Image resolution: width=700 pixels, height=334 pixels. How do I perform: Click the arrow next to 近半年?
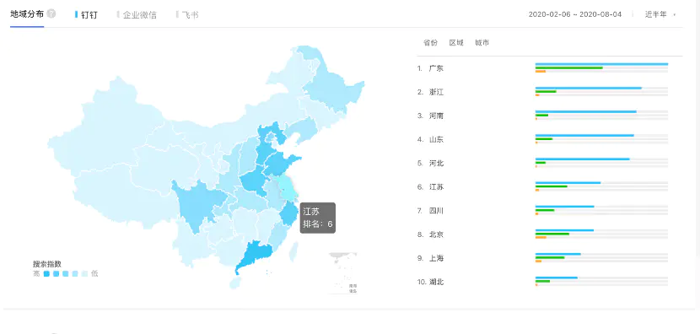675,14
